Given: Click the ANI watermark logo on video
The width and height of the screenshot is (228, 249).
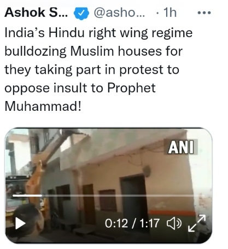Looking at the screenshot, I should click(x=181, y=147).
